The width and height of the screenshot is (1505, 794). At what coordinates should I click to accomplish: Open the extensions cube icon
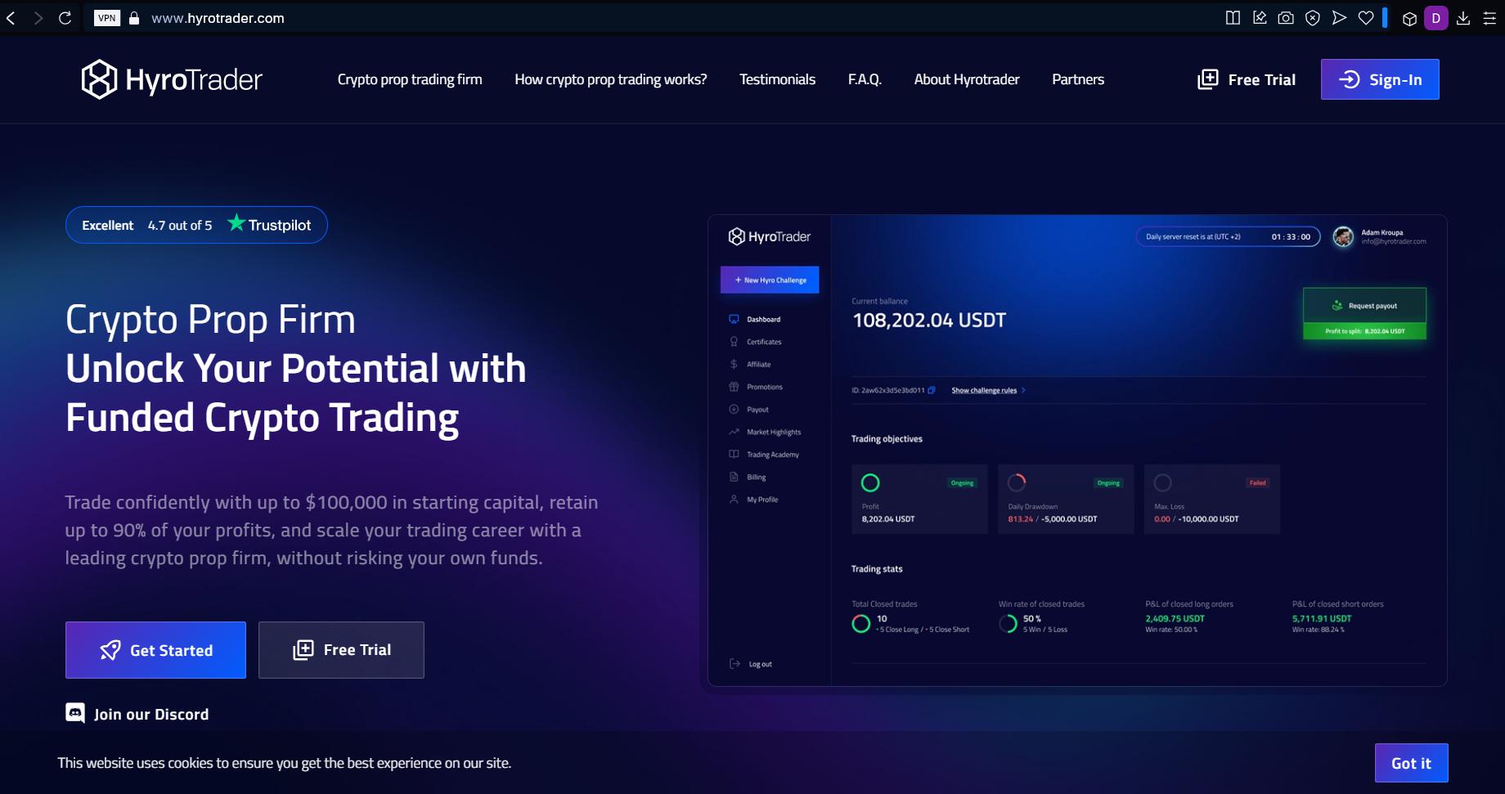tap(1409, 19)
